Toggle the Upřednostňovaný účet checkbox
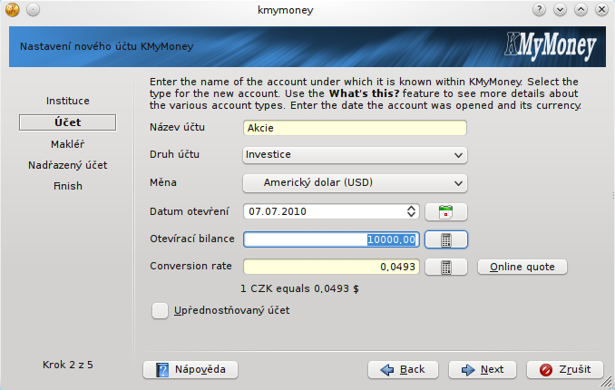Viewport: 615px width, 390px height. pos(160,310)
